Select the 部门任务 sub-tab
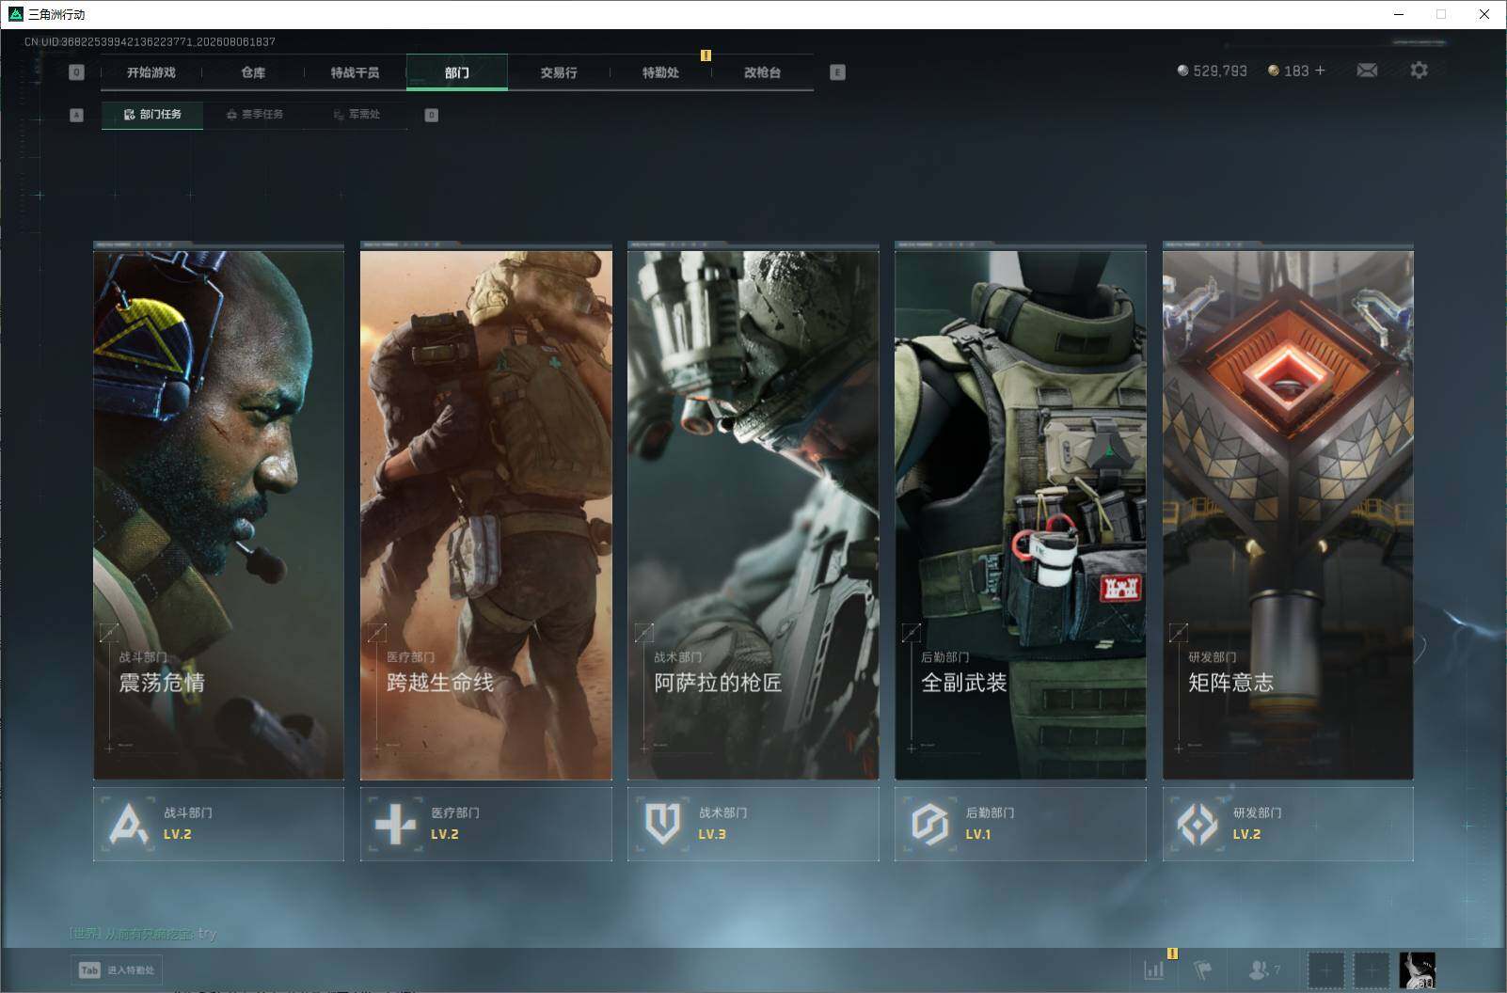 pos(152,115)
